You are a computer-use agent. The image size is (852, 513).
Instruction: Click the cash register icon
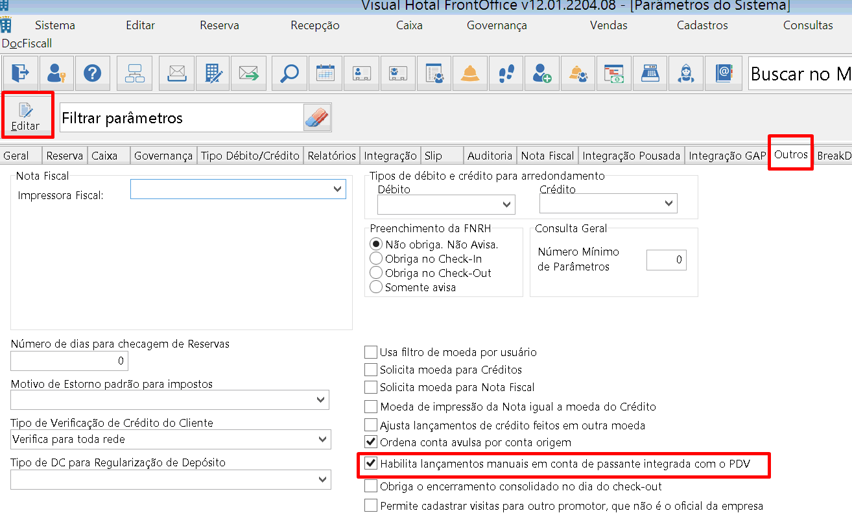pyautogui.click(x=650, y=73)
